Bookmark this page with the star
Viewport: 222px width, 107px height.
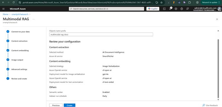[161, 2]
